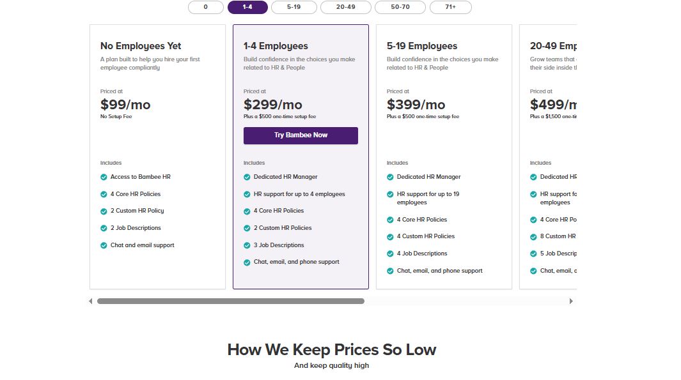Image resolution: width=681 pixels, height=380 pixels.
Task: Choose the 20-49 employees pill
Action: pos(345,7)
